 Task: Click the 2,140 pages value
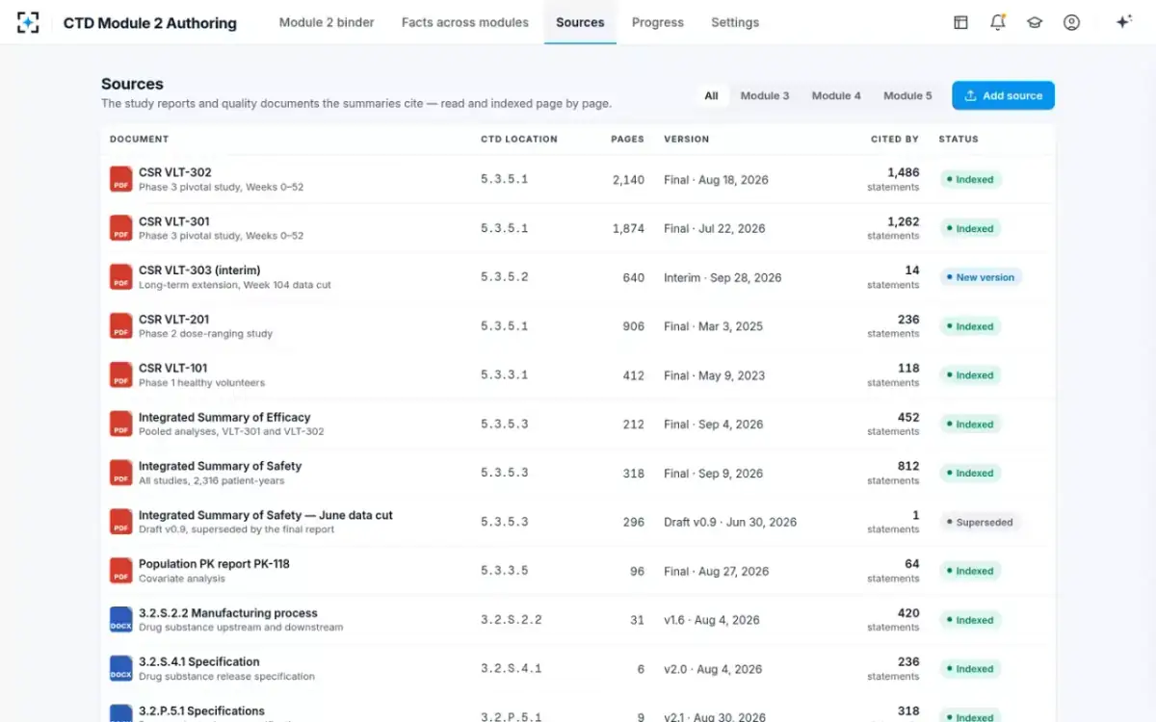(x=628, y=179)
